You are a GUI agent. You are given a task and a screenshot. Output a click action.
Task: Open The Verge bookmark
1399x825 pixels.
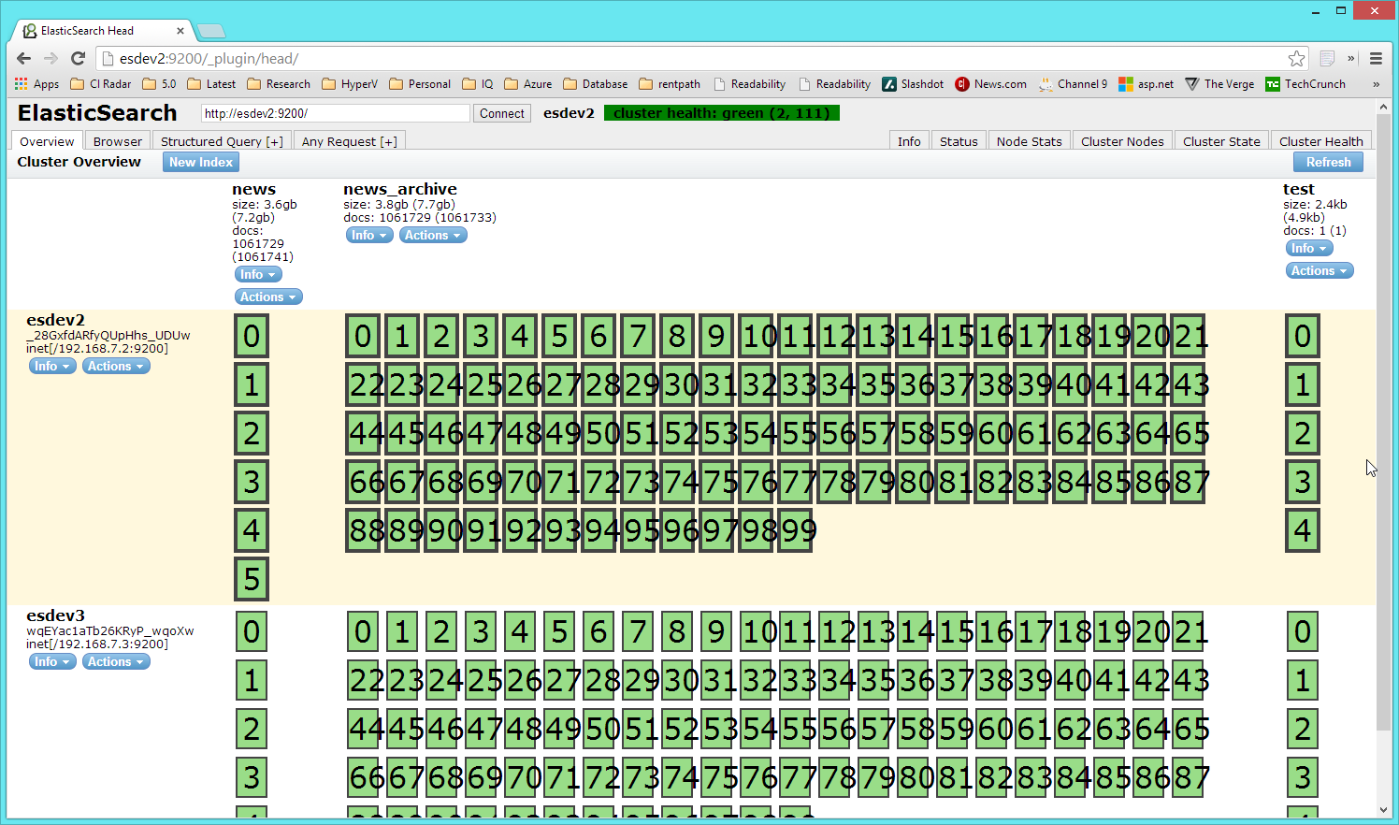[1219, 84]
